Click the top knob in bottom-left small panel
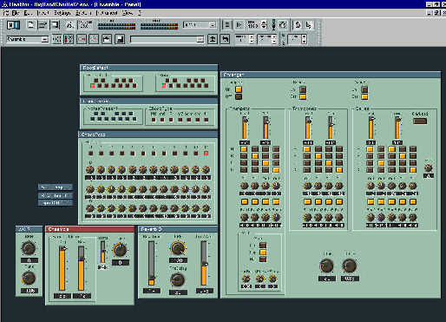 pyautogui.click(x=29, y=248)
